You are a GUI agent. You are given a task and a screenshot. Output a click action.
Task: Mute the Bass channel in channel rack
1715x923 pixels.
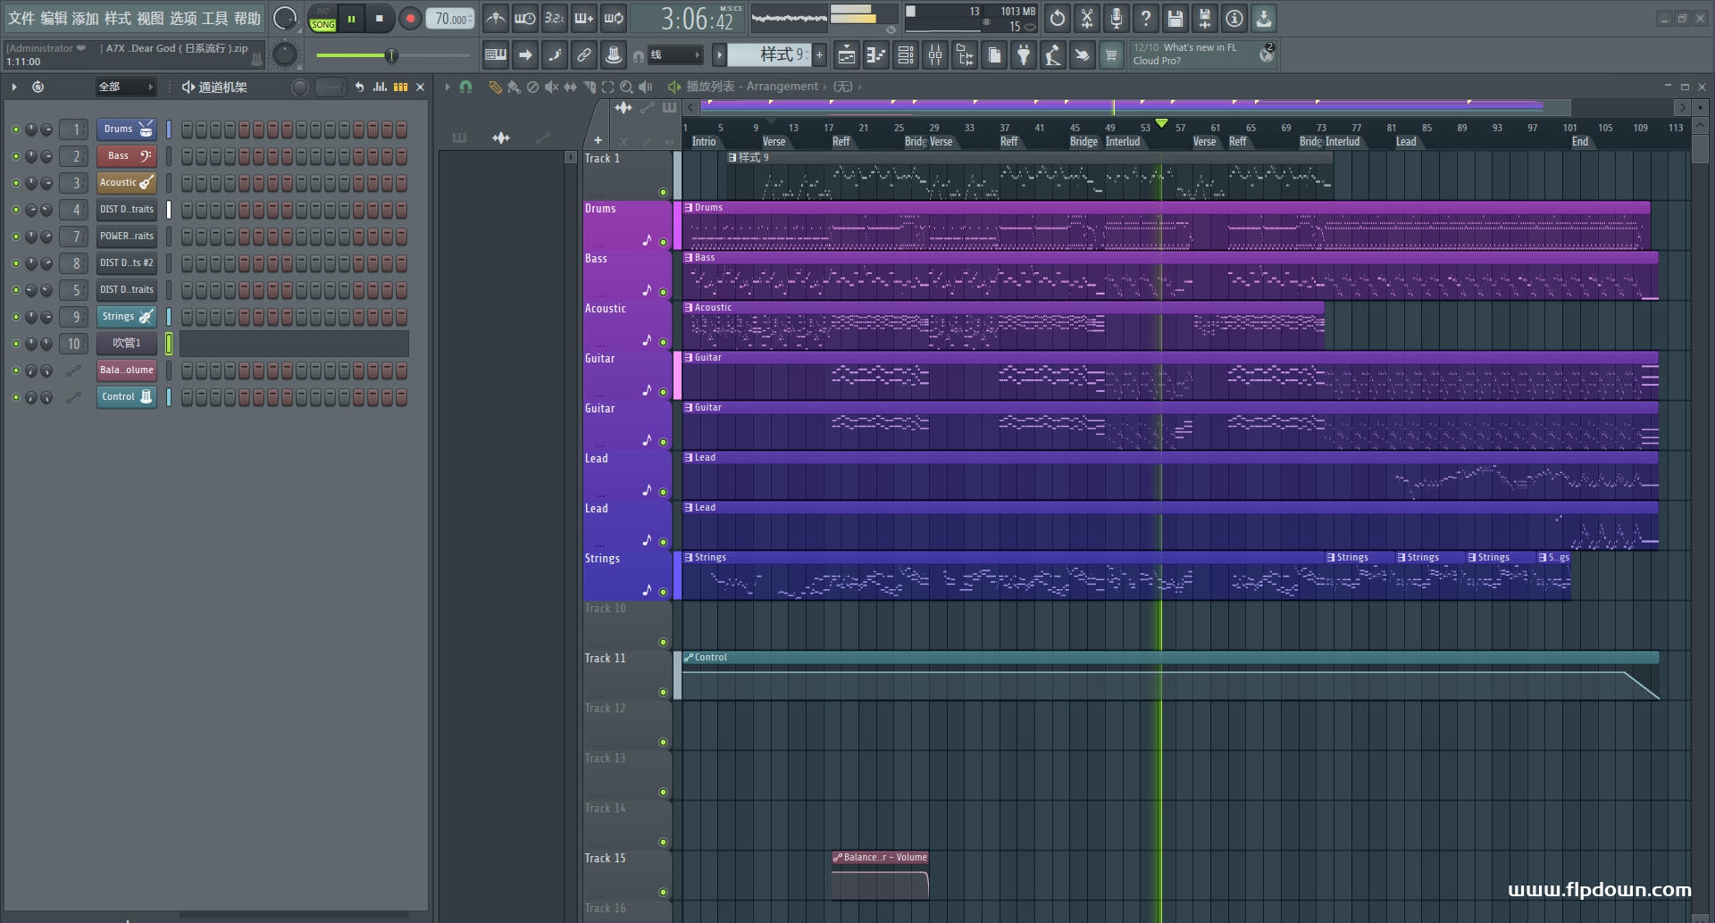click(x=15, y=156)
